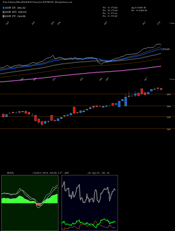Click the 119.69 EMA value label
The height and width of the screenshot is (231, 175).
tap(165, 49)
